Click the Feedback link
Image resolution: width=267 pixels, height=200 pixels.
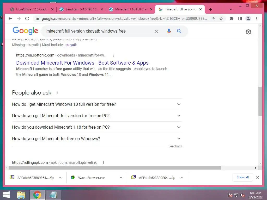[175, 146]
